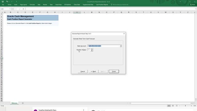Switch to the Home ribbon tab
The height and width of the screenshot is (111, 197).
click(x=10, y=5)
